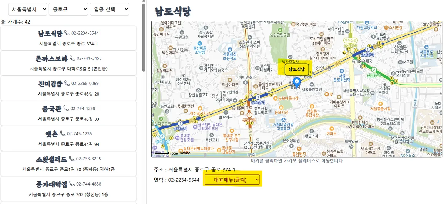Open the 서울특별시 city dropdown
Screen dimensions: 444x204
(27, 9)
